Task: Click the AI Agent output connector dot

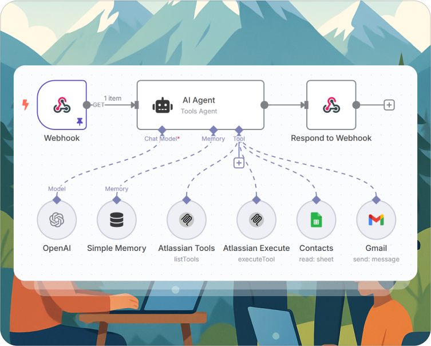Action: click(264, 105)
